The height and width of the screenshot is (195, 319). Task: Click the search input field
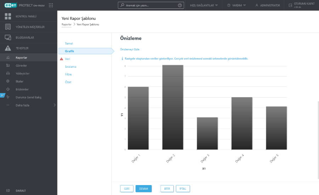[149, 5]
